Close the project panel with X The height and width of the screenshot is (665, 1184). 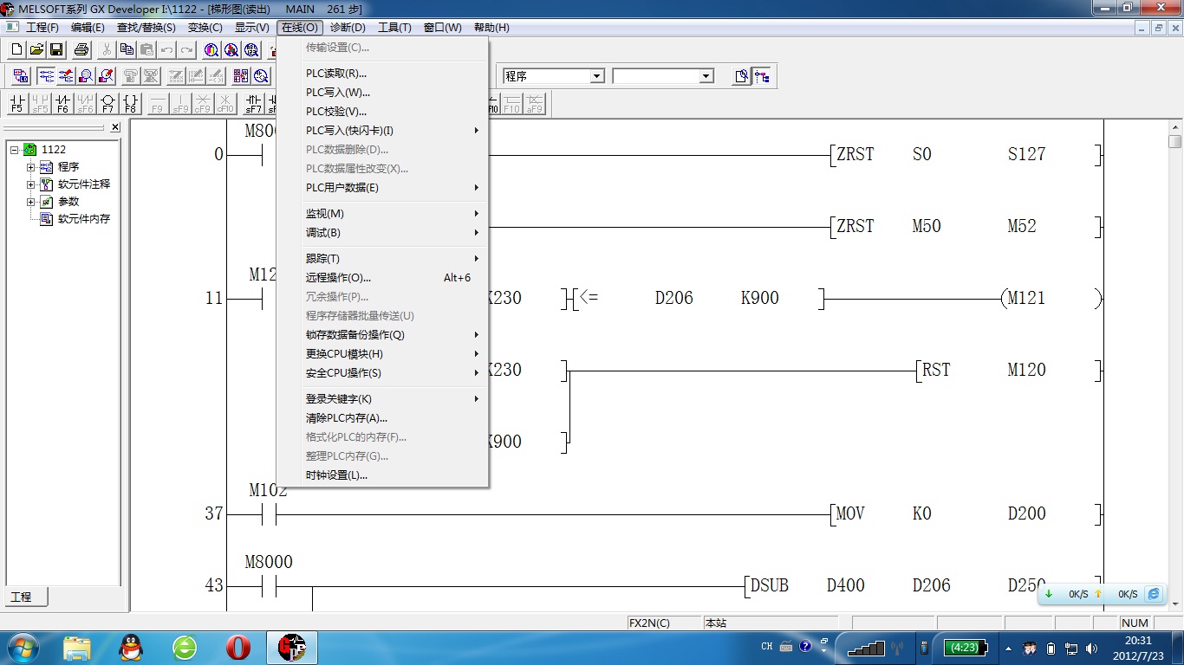tap(115, 127)
